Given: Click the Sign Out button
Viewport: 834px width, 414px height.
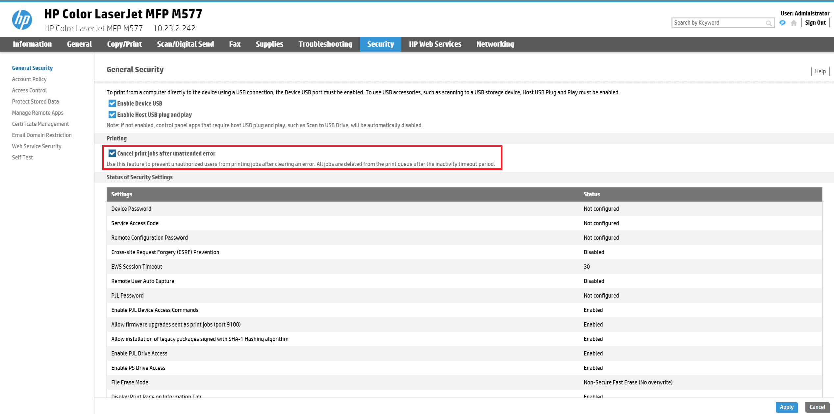Looking at the screenshot, I should [x=815, y=23].
